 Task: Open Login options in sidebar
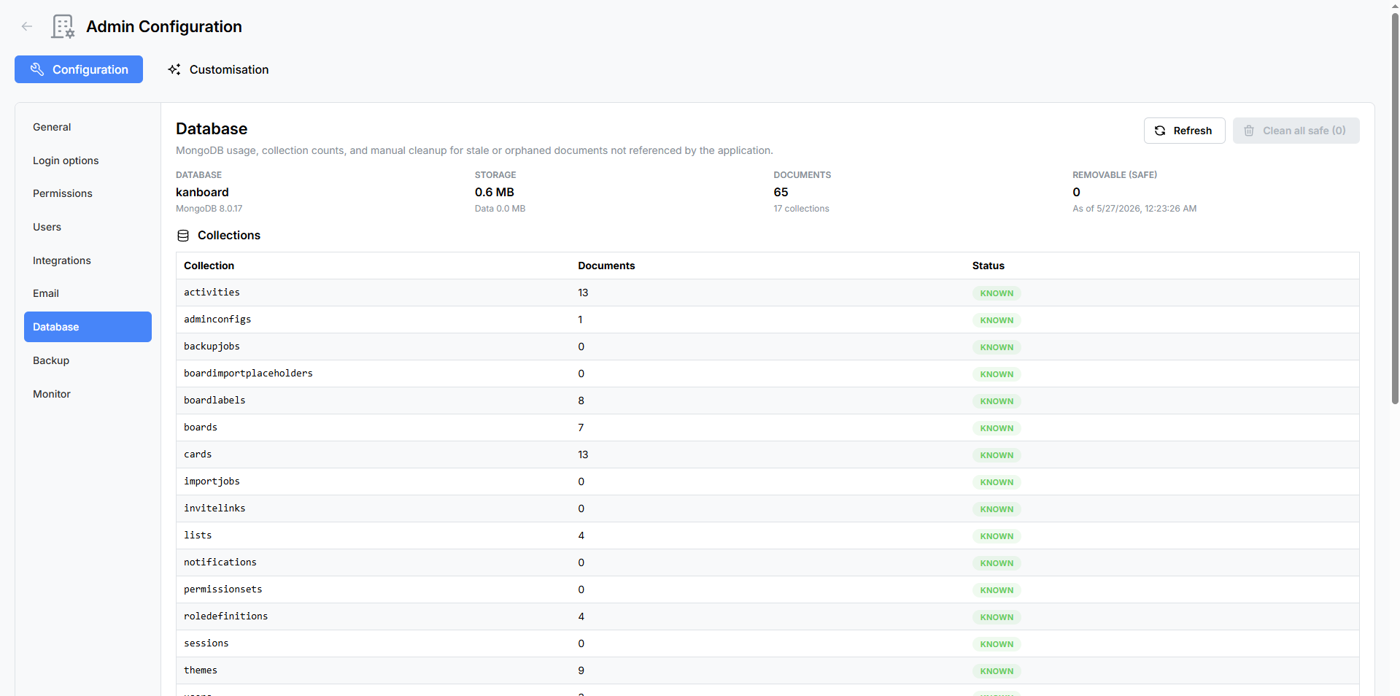point(88,161)
